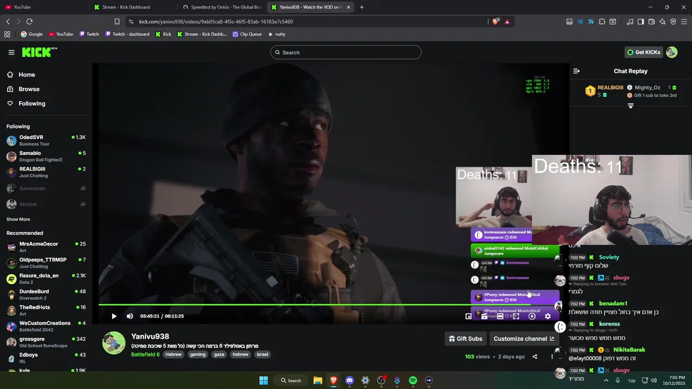Open fissure_dota_en recommended channel
692x389 pixels.
click(x=46, y=279)
